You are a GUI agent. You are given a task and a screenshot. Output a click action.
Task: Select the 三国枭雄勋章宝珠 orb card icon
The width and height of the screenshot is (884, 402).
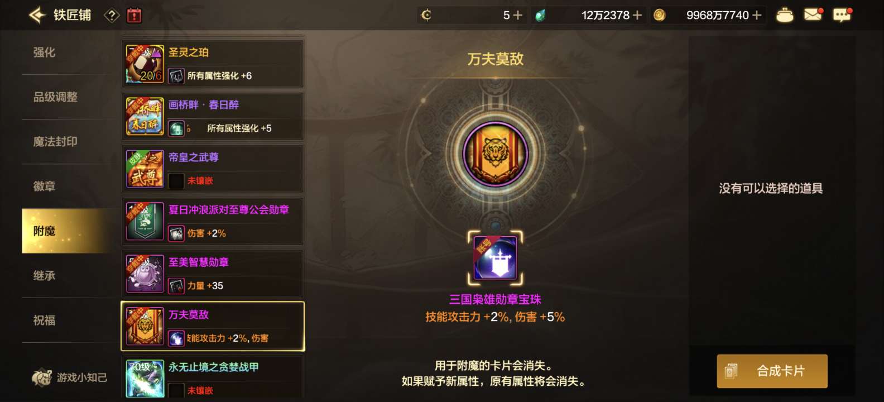pyautogui.click(x=495, y=258)
